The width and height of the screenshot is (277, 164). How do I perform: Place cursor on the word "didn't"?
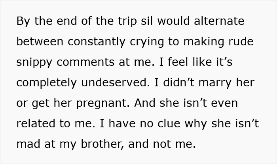(x=178, y=82)
